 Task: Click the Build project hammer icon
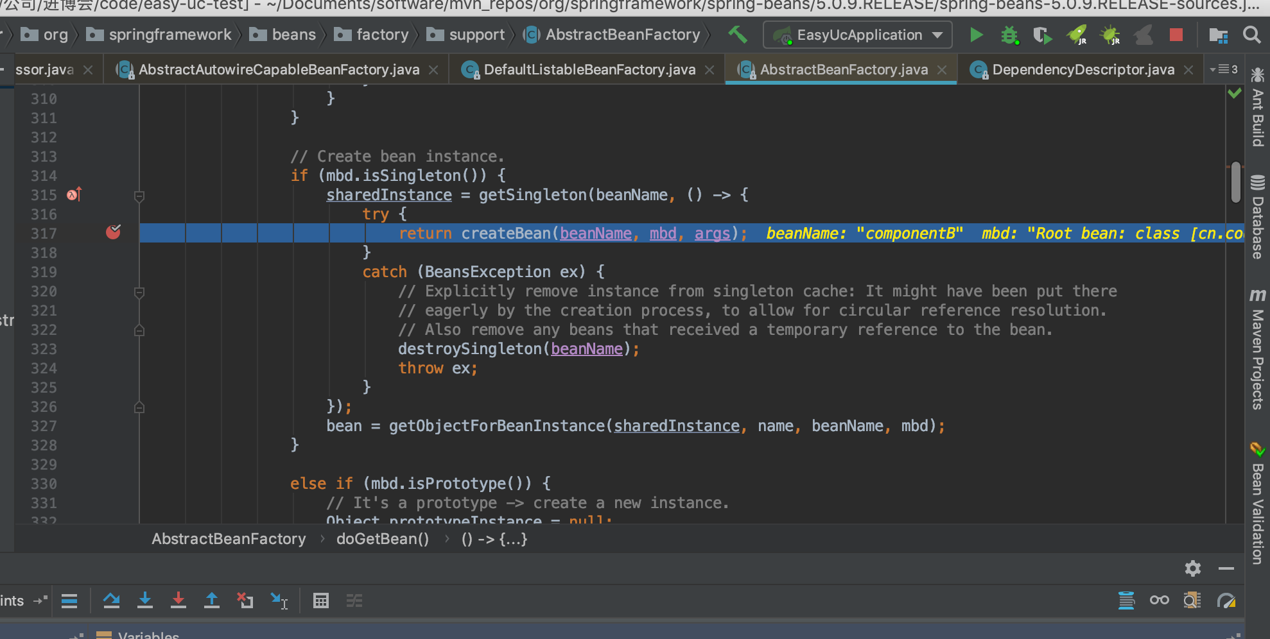[x=737, y=34]
